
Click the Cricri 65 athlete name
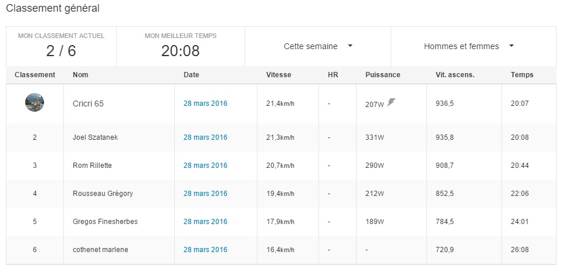click(91, 104)
